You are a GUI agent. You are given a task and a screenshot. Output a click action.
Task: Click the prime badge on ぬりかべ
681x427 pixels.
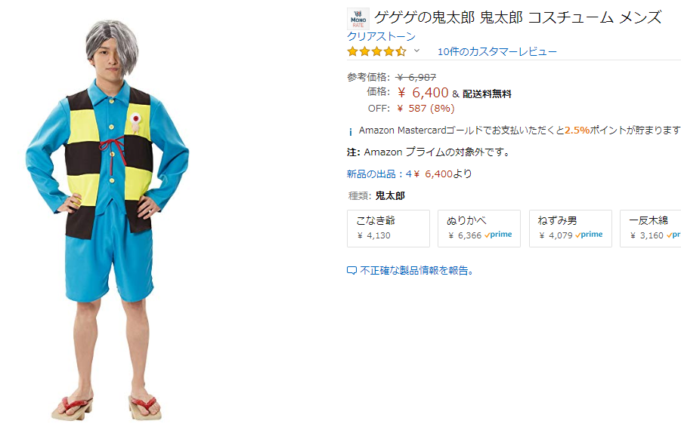pyautogui.click(x=498, y=235)
